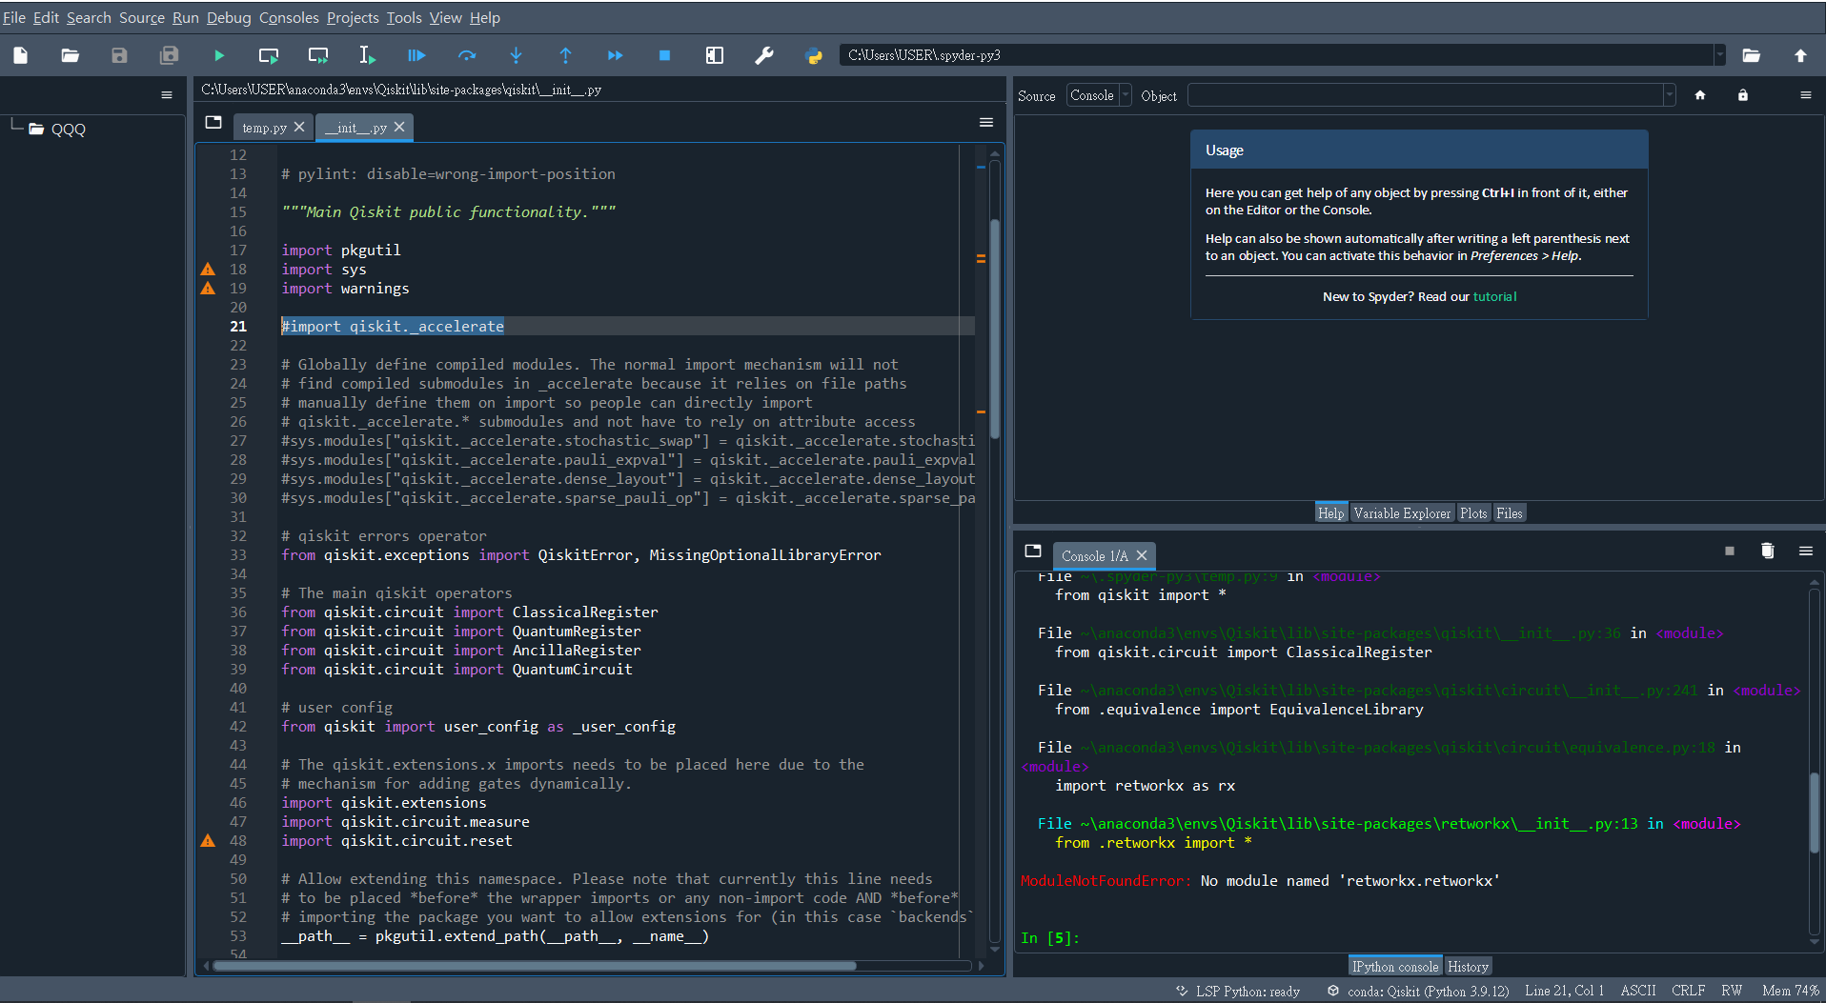Browse for a working directory
The image size is (1826, 1003).
click(x=1751, y=55)
